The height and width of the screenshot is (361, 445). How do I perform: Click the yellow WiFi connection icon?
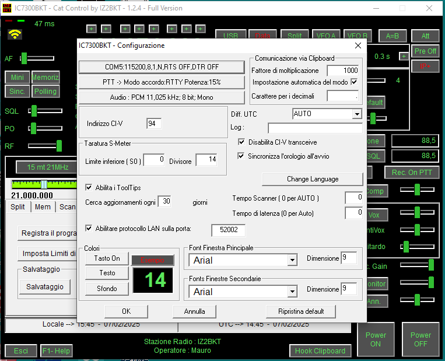[15, 34]
